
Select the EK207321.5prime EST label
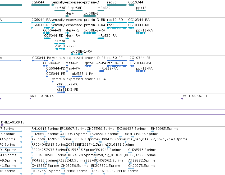click(105, 166)
